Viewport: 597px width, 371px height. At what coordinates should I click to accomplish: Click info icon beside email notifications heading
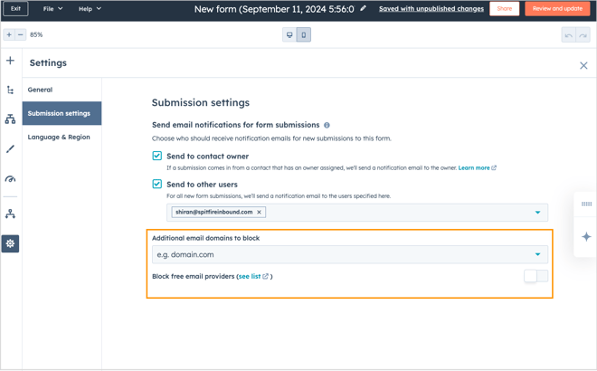(x=327, y=125)
